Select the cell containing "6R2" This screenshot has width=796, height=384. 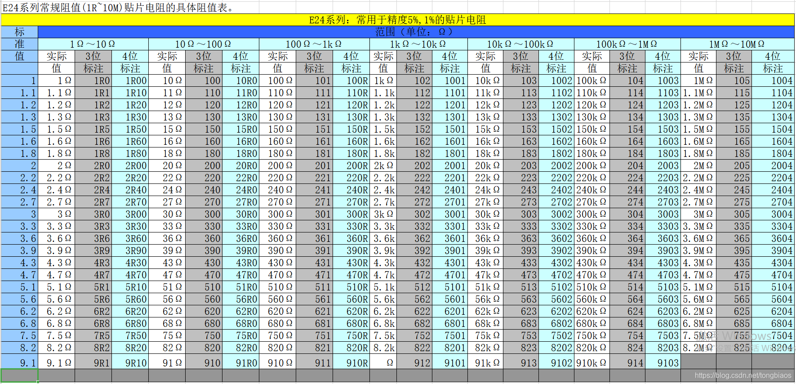point(93,311)
